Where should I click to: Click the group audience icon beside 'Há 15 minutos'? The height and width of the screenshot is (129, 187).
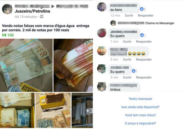(42, 17)
